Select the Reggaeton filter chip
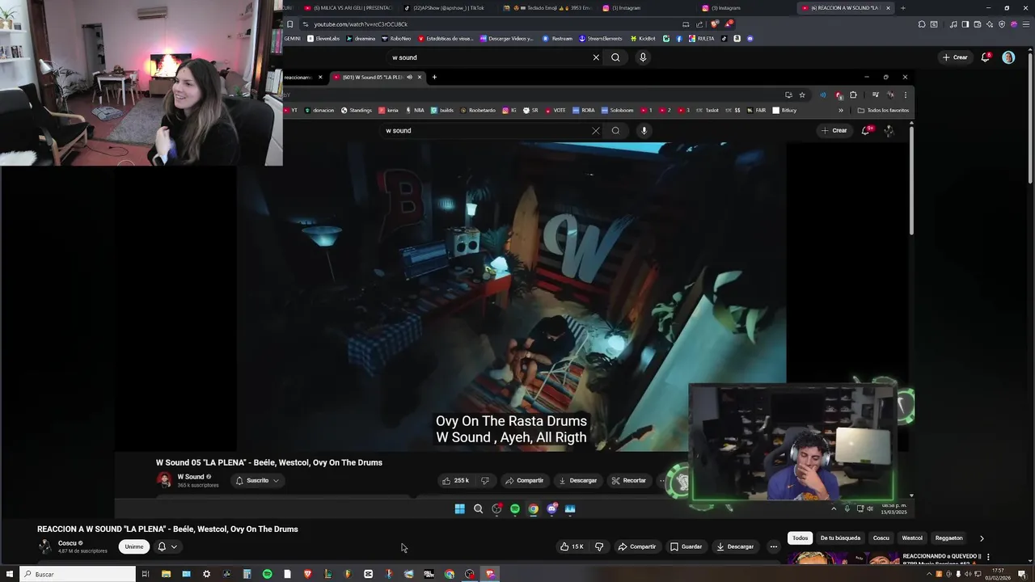This screenshot has width=1035, height=582. (948, 538)
